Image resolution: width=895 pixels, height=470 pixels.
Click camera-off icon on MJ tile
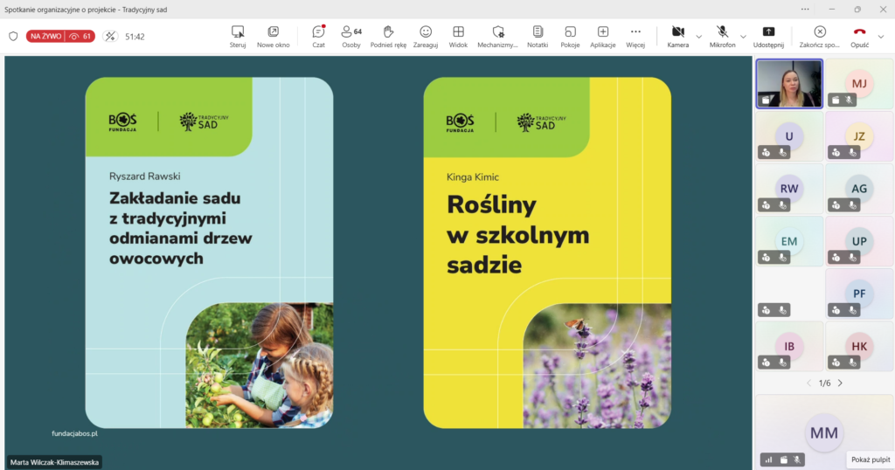tap(836, 100)
